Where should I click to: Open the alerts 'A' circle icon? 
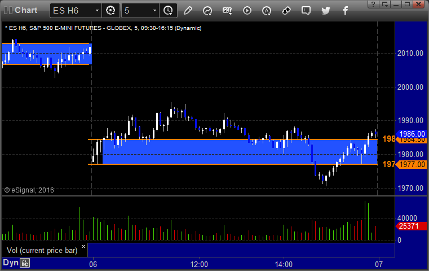coord(267,11)
